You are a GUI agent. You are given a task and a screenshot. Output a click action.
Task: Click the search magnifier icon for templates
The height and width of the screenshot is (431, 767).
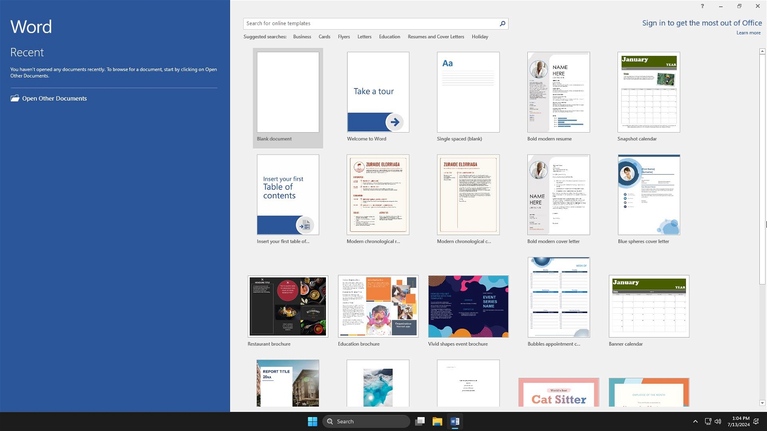[502, 23]
